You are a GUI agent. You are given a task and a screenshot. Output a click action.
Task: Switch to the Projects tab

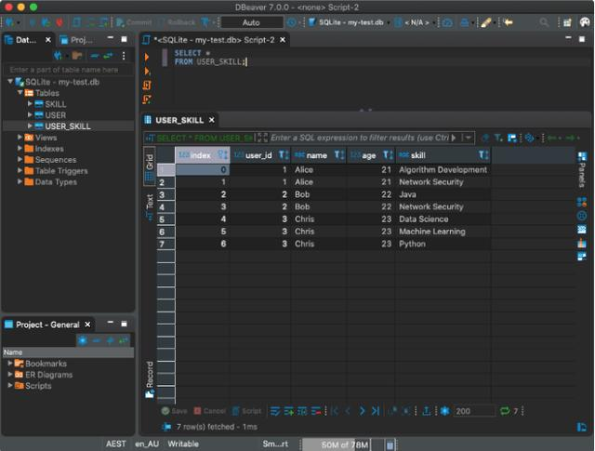pyautogui.click(x=80, y=40)
